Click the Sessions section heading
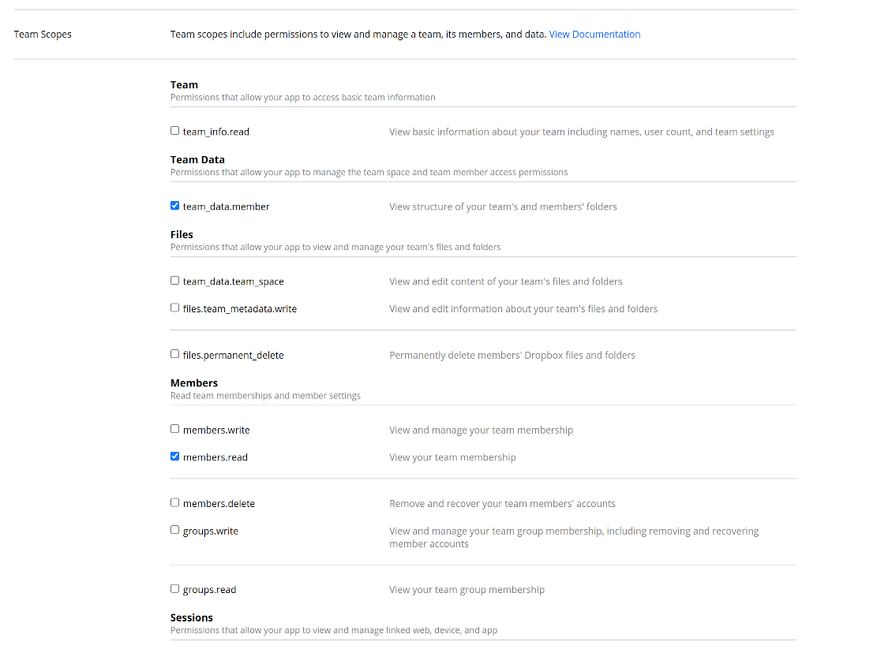 192,617
